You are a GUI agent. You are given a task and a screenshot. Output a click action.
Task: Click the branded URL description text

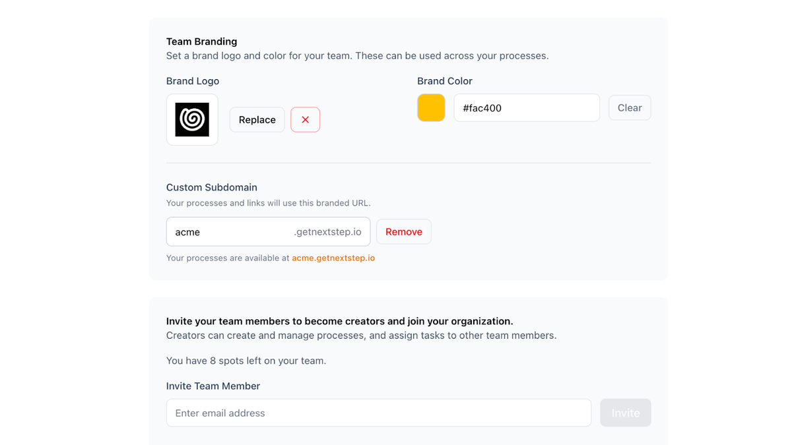click(x=268, y=203)
